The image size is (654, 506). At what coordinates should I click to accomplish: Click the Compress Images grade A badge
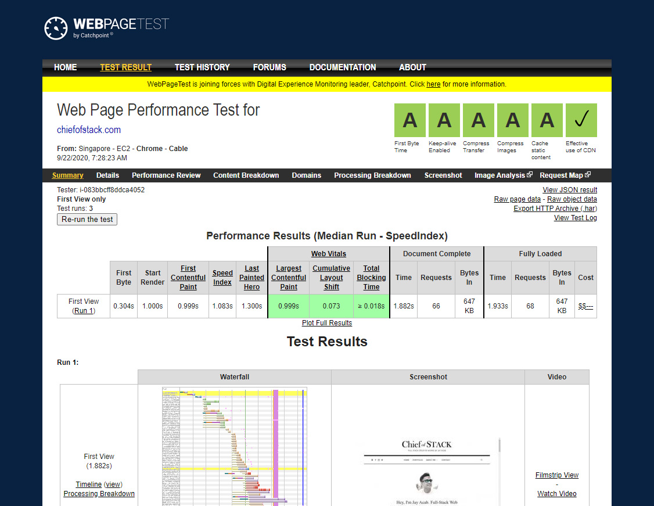513,120
